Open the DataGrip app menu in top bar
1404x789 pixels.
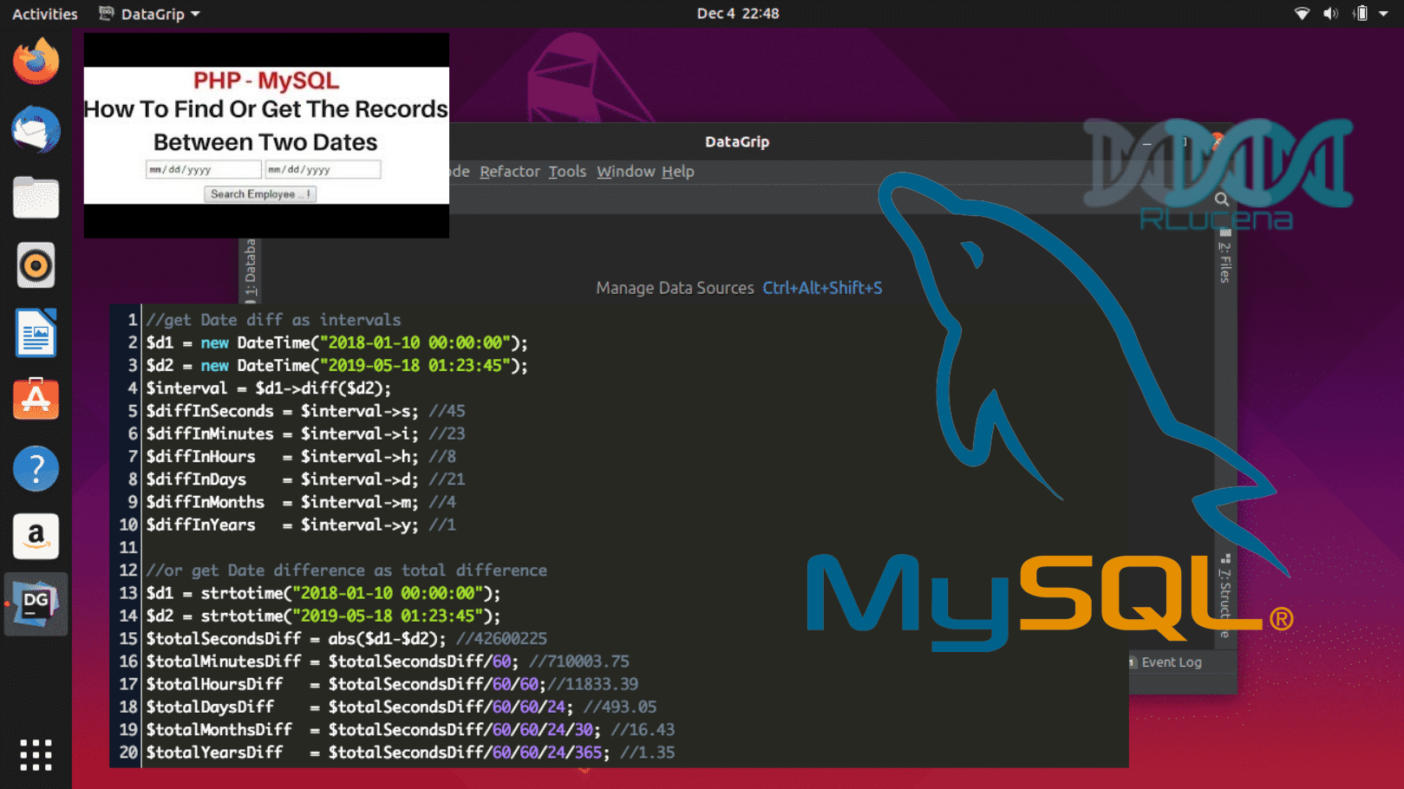[x=149, y=14]
